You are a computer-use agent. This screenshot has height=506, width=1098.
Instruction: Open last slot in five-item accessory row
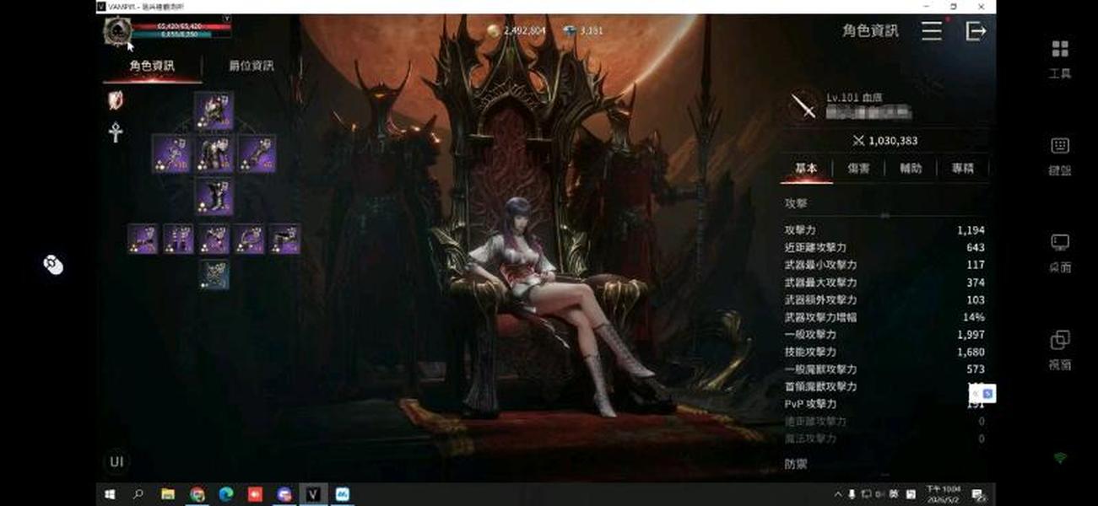coord(284,239)
